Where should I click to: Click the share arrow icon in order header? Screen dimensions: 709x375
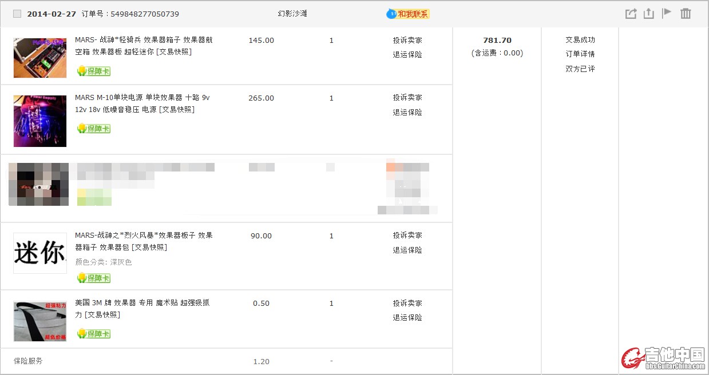click(x=631, y=14)
